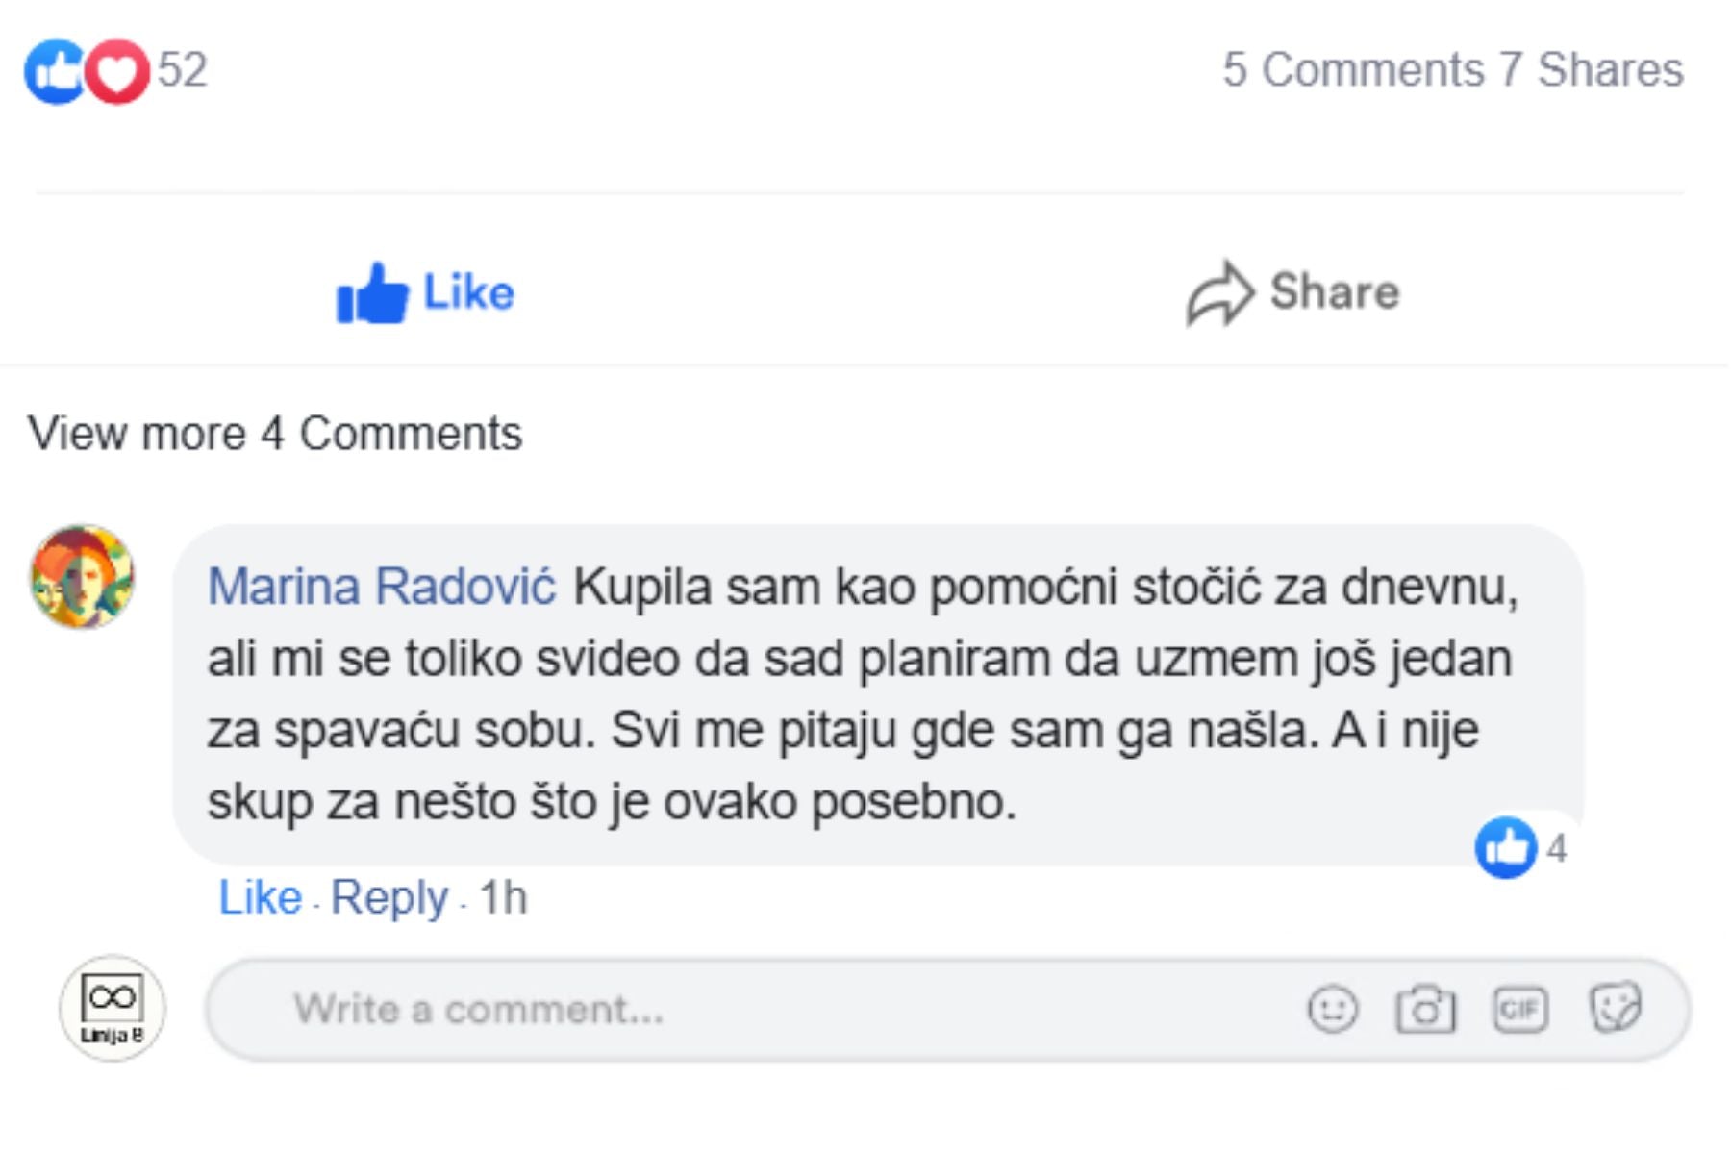Reply to Marina Radović's comment
1731x1154 pixels.
click(x=389, y=898)
